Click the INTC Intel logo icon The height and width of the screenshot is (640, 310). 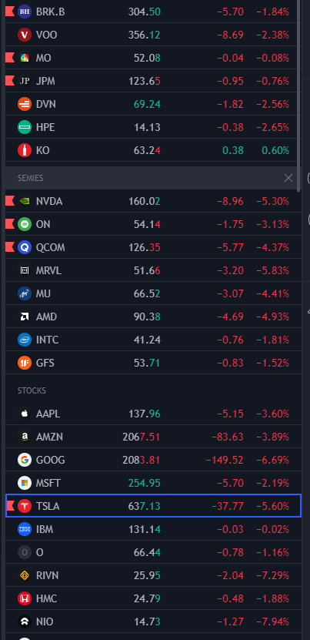25,340
